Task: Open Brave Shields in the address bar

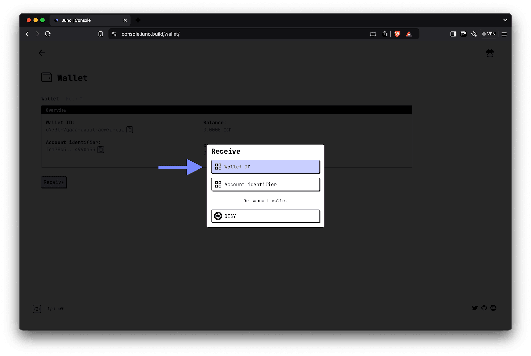Action: [x=397, y=34]
